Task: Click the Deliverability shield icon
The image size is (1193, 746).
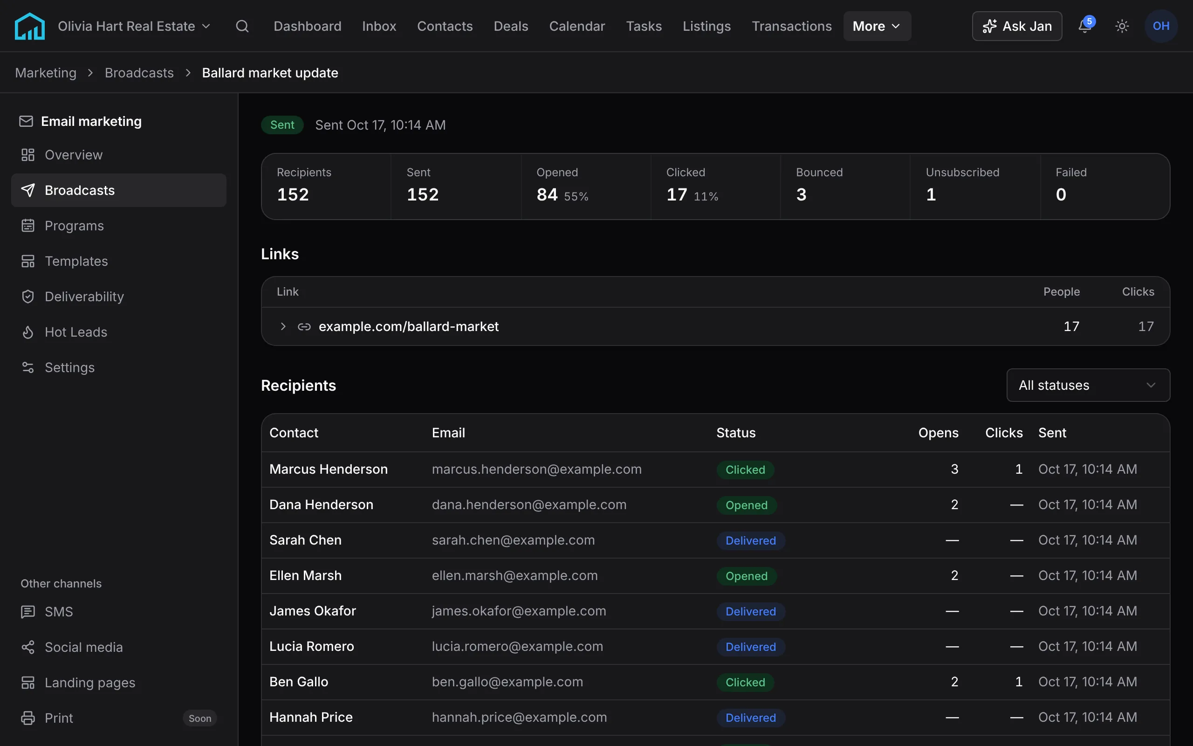Action: [x=28, y=297]
